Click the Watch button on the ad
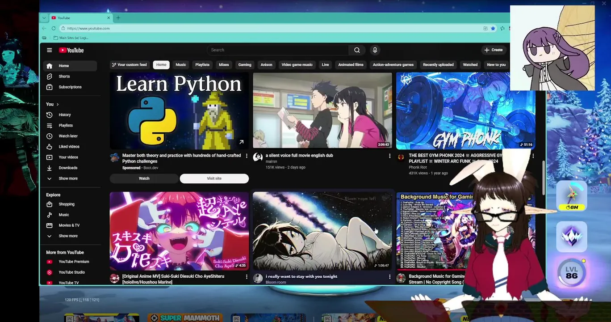 point(144,178)
